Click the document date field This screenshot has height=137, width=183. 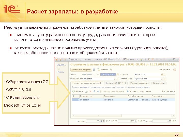(x=108, y=75)
